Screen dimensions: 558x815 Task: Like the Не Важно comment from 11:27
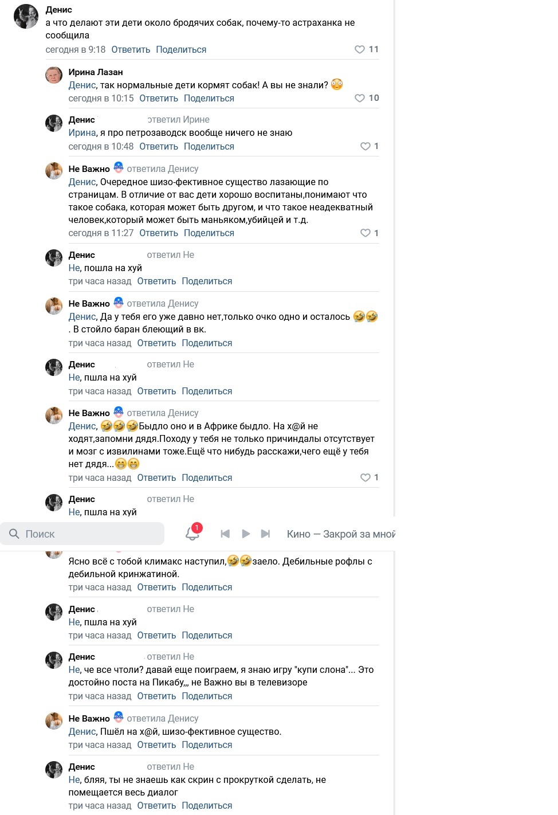point(365,233)
